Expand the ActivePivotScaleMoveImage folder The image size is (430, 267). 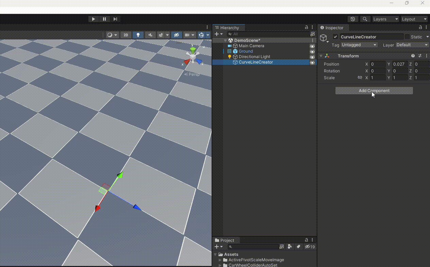point(220,260)
